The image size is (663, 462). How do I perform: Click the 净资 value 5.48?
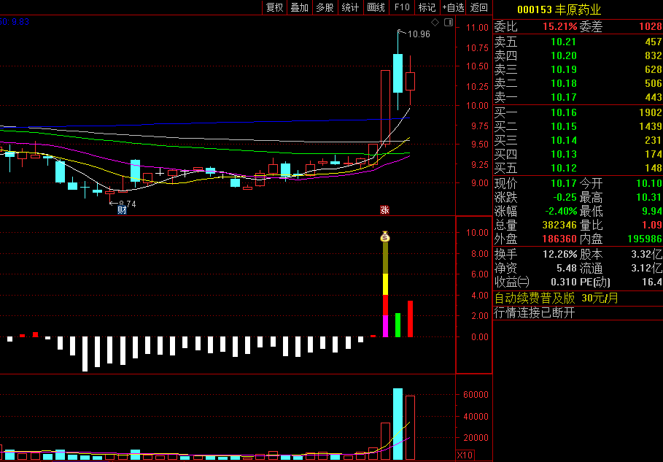[x=567, y=269]
